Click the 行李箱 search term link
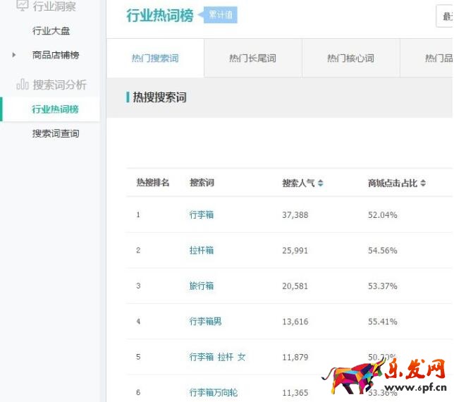 coord(201,215)
